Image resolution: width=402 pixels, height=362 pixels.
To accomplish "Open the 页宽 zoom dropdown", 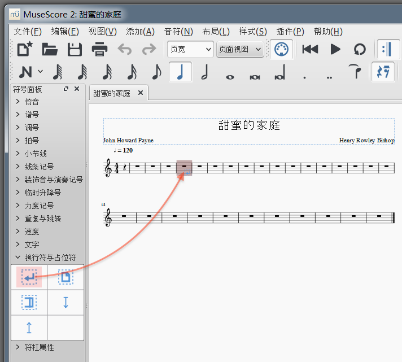I will coord(190,49).
